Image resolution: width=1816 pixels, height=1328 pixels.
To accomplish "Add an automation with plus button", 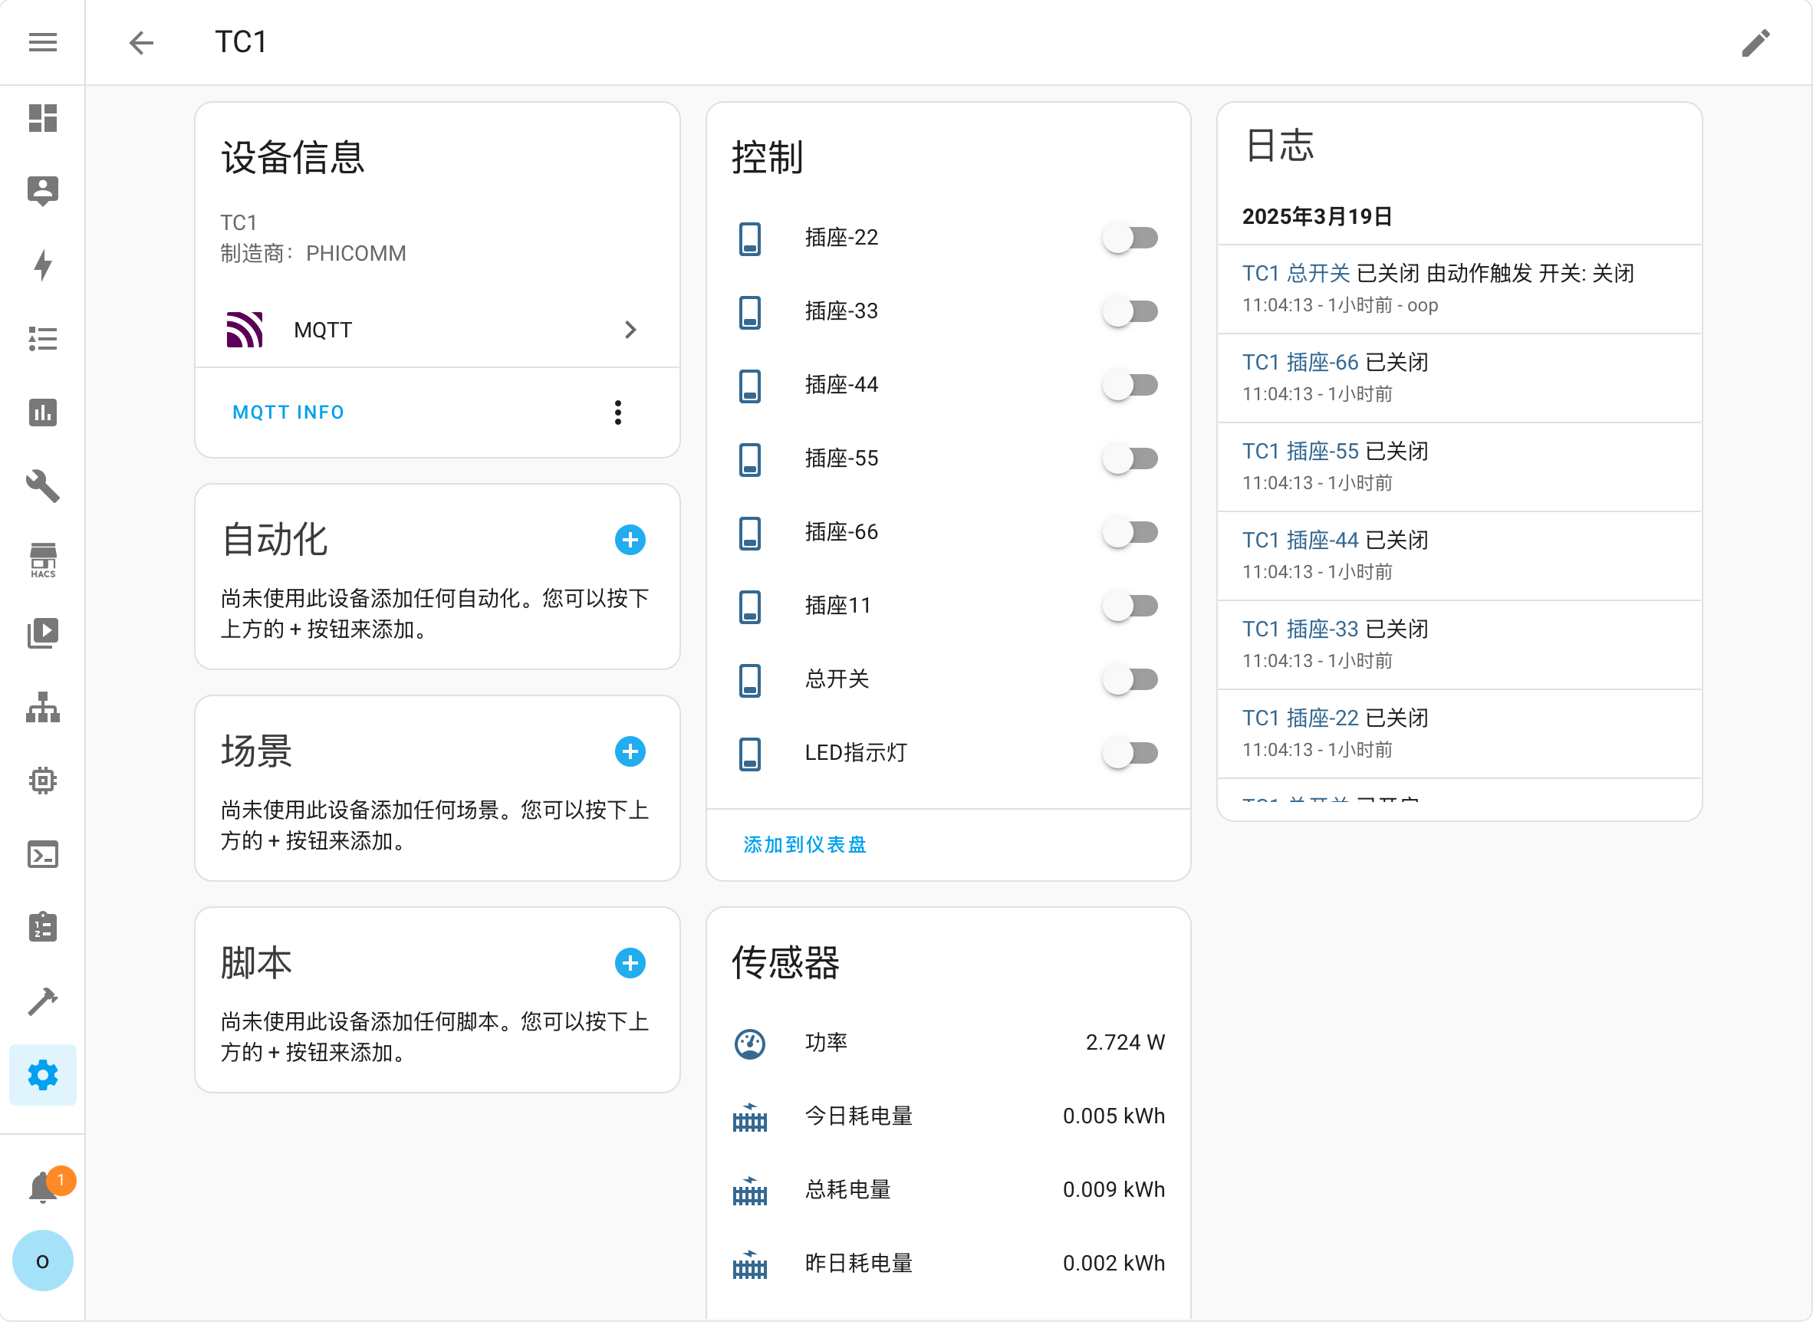I will (x=631, y=541).
